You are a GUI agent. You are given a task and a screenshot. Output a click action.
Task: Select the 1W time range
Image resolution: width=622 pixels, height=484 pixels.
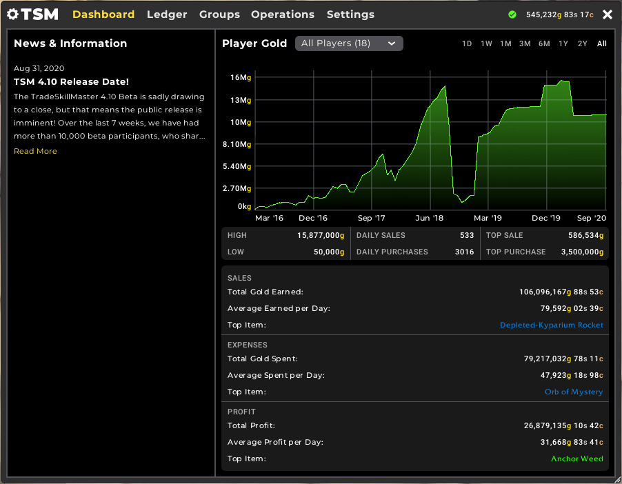coord(486,44)
